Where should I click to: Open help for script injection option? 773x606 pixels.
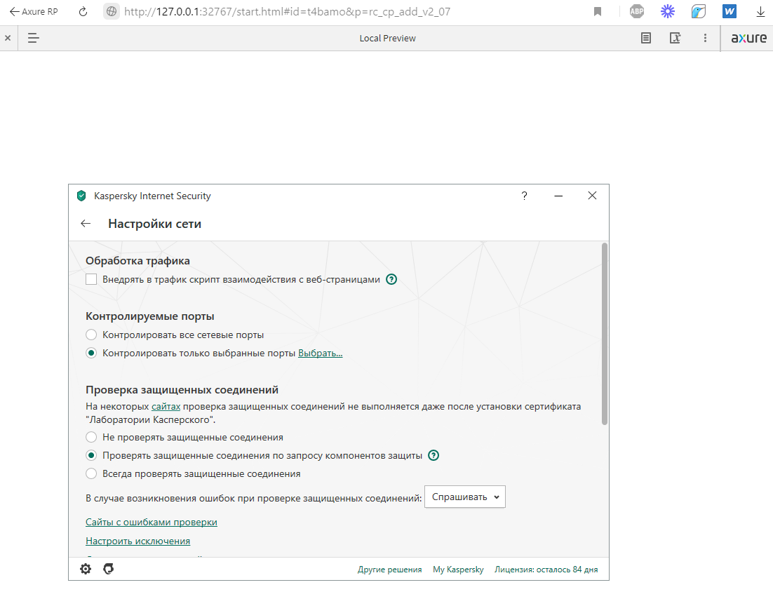point(391,280)
